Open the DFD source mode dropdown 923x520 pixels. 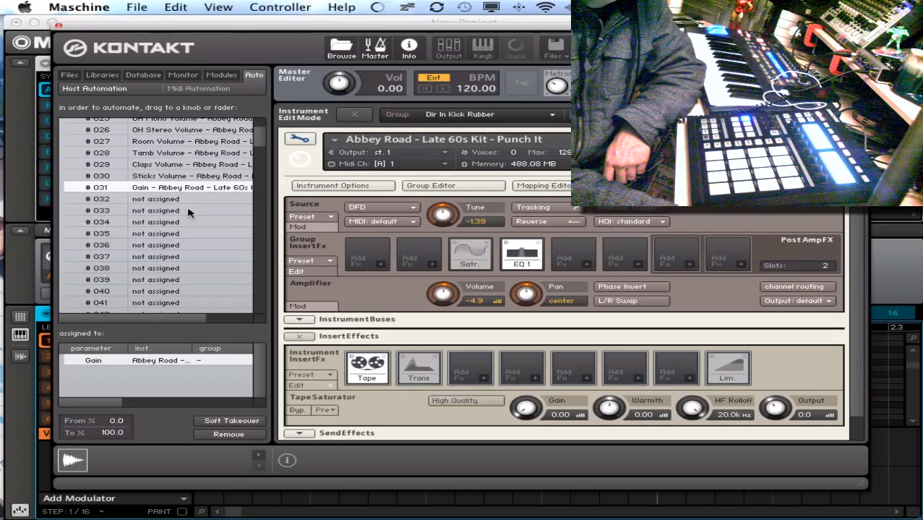[x=382, y=207]
